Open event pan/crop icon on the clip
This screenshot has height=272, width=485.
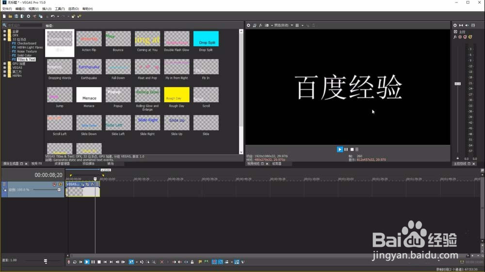coord(87,184)
